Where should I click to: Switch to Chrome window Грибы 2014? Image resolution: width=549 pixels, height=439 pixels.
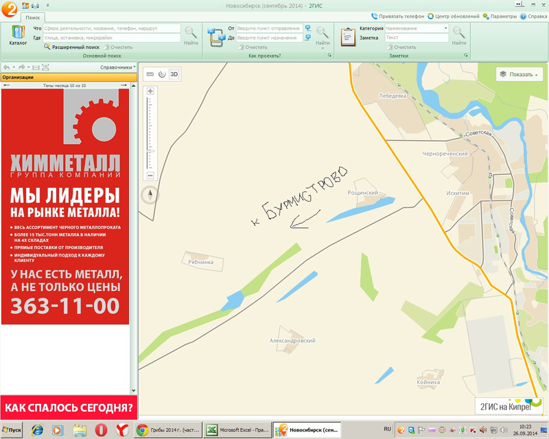point(168,430)
